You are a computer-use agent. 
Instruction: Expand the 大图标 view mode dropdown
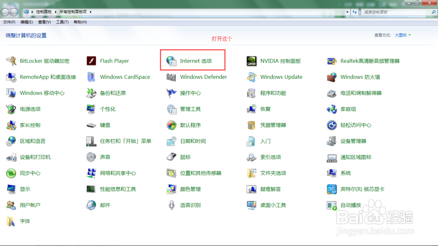[x=403, y=35]
